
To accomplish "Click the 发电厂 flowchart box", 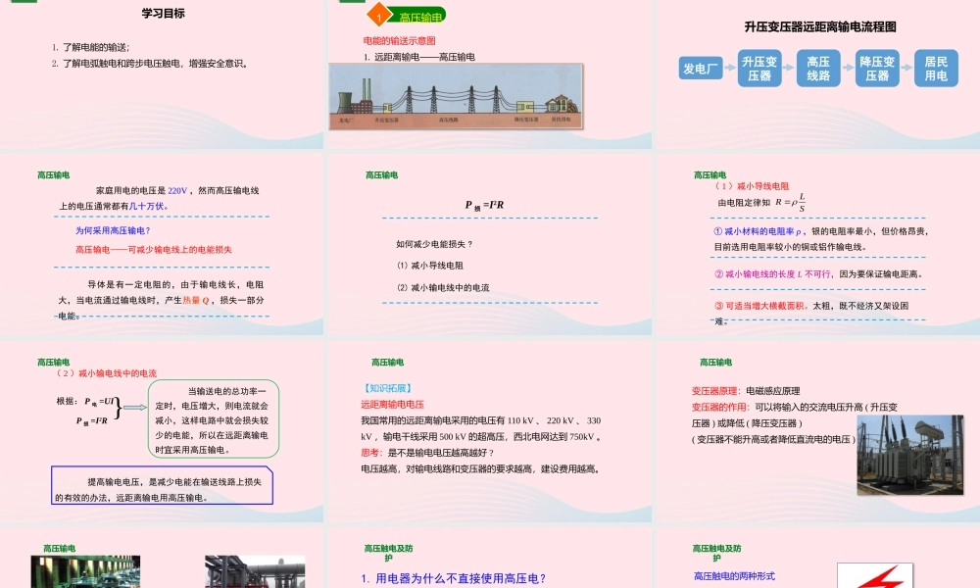I will pyautogui.click(x=700, y=69).
